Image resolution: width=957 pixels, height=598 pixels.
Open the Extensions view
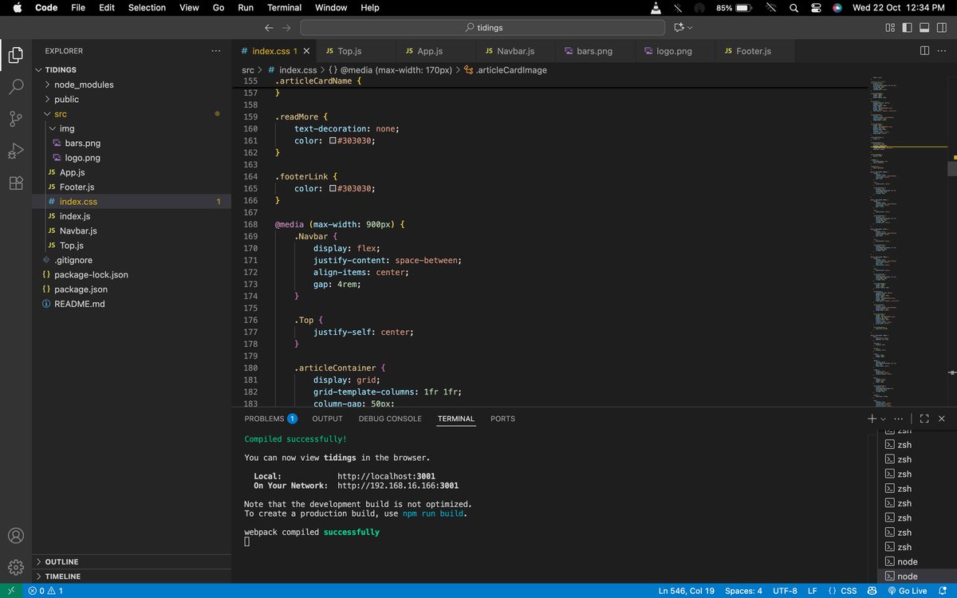tap(16, 183)
